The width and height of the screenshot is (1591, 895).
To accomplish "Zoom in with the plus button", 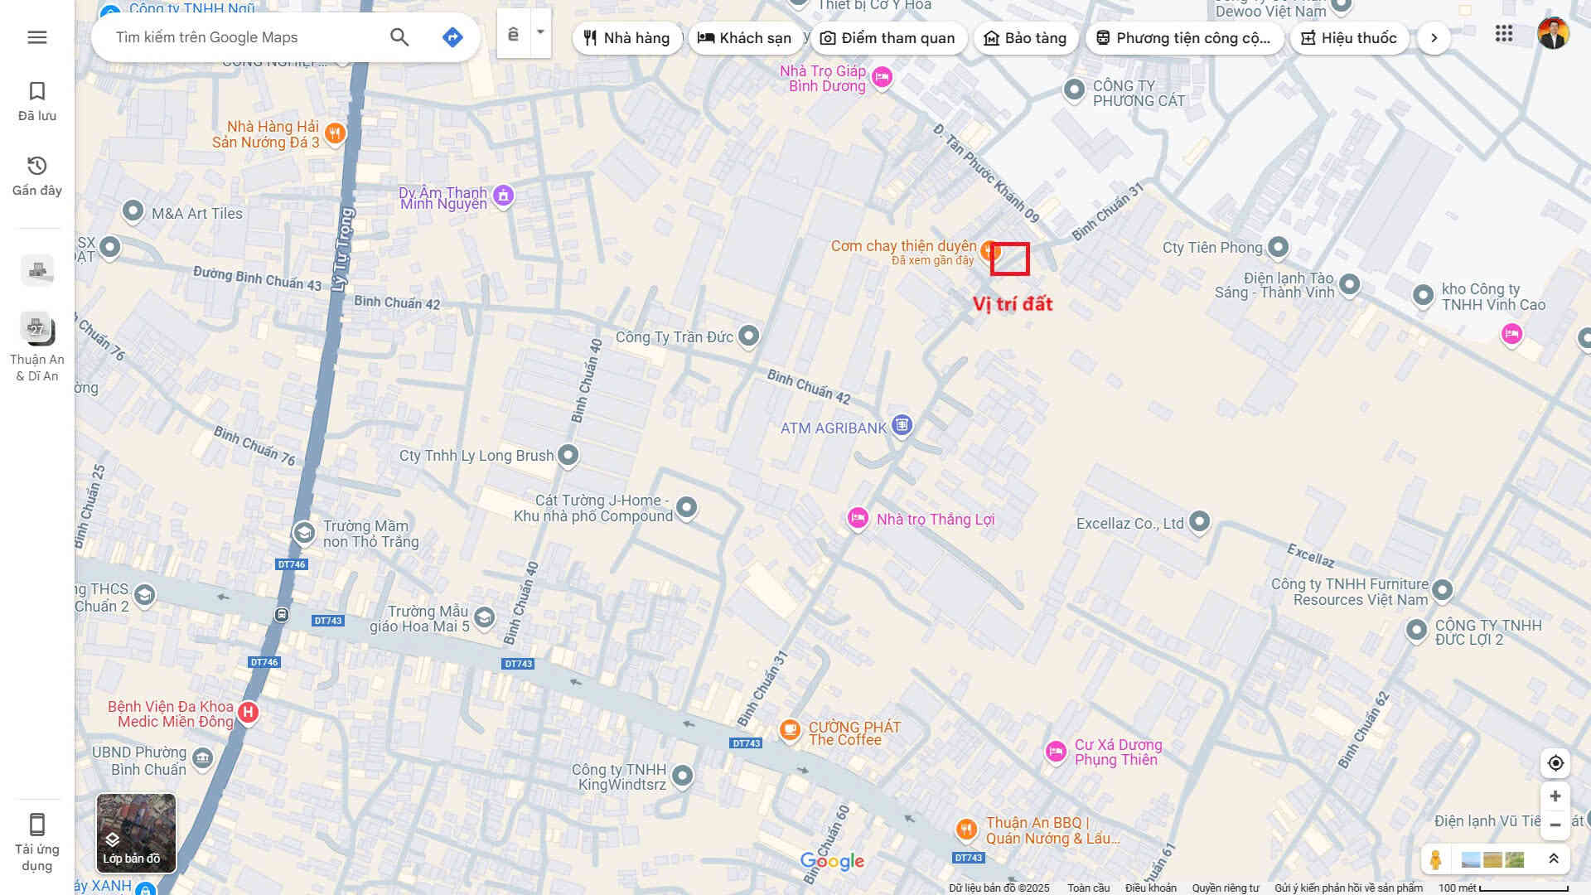I will 1555,796.
